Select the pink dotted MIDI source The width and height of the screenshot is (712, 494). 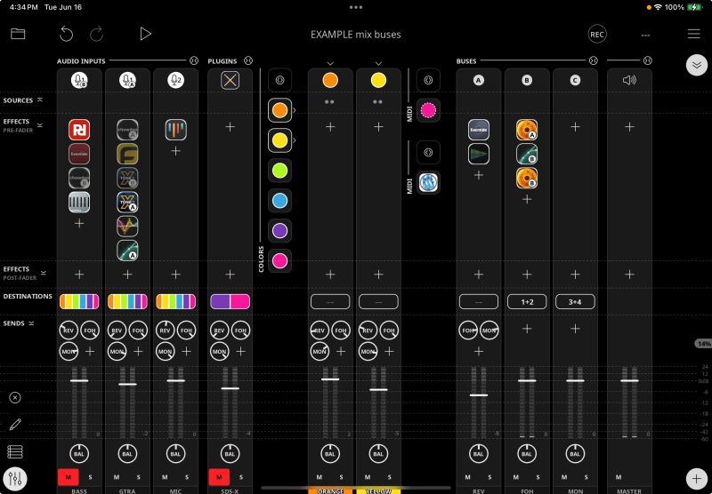428,110
